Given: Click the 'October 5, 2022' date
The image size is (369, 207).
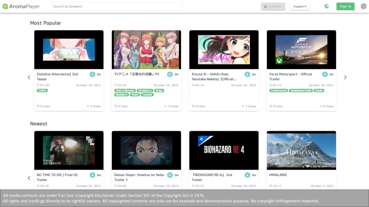Looking at the screenshot, I should pos(322,186).
